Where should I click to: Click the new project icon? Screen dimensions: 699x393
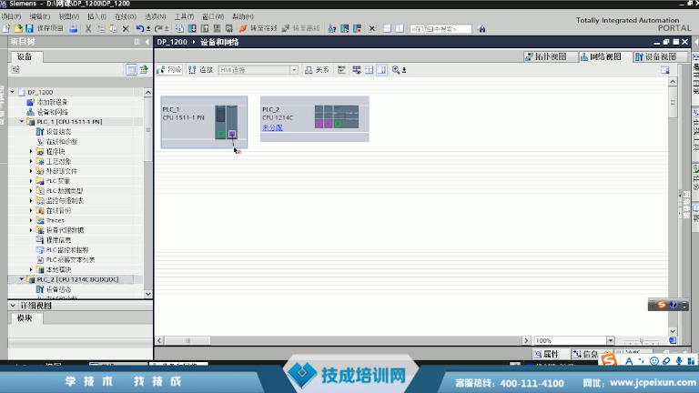point(6,28)
